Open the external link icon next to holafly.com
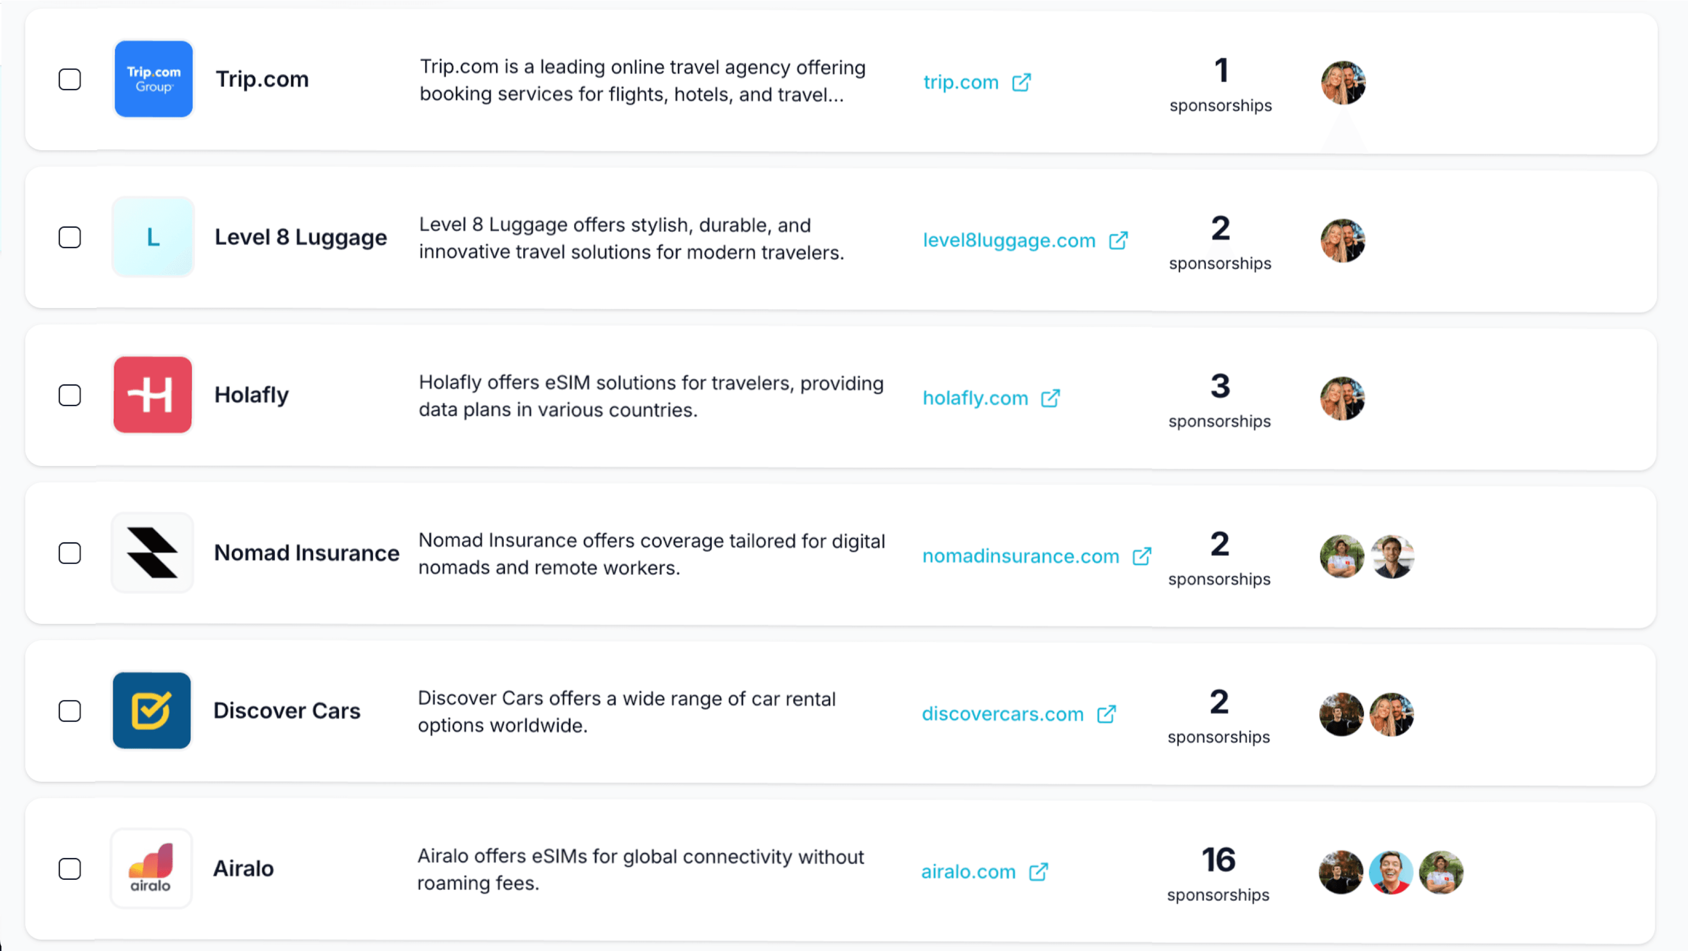 click(1050, 399)
